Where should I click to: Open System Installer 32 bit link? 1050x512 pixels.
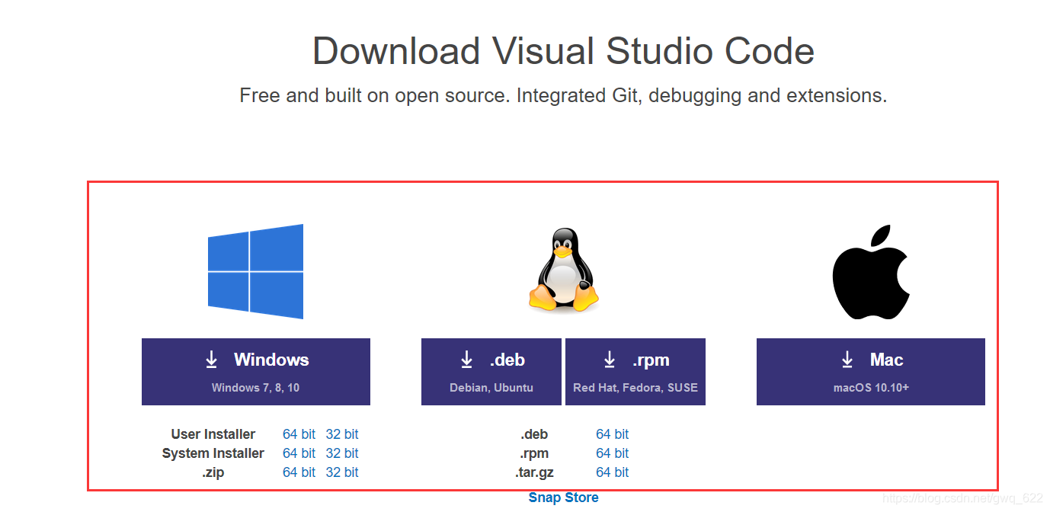(x=342, y=453)
